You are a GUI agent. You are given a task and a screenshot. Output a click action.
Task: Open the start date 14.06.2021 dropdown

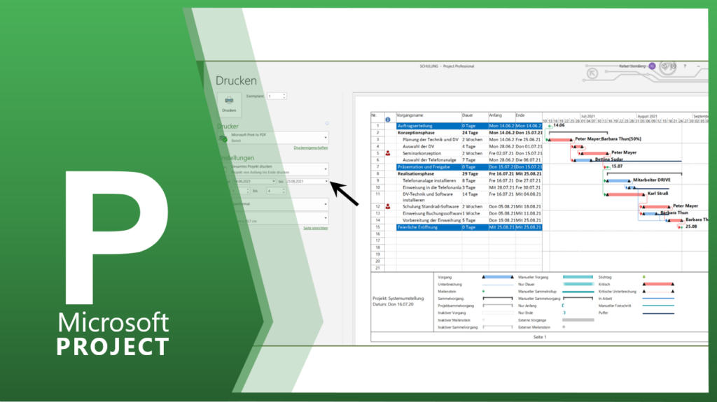253,181
